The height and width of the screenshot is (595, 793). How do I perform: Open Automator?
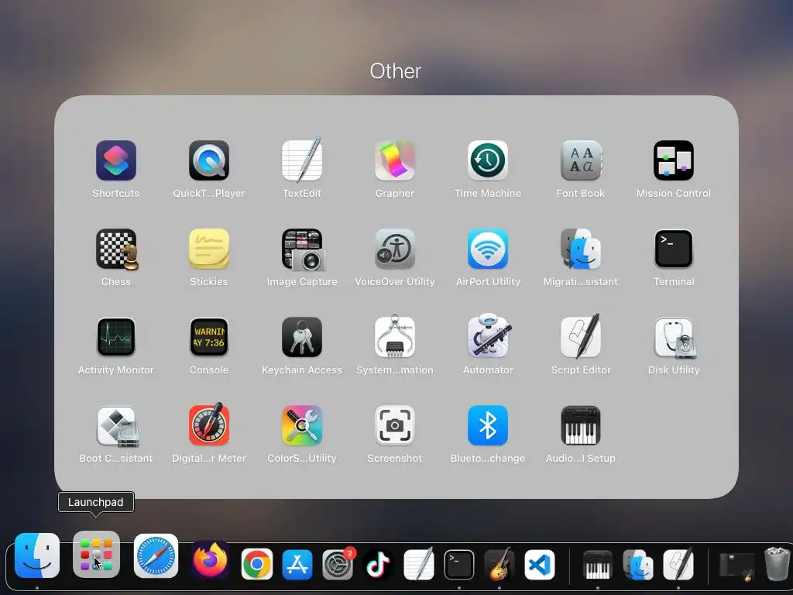[x=489, y=335]
